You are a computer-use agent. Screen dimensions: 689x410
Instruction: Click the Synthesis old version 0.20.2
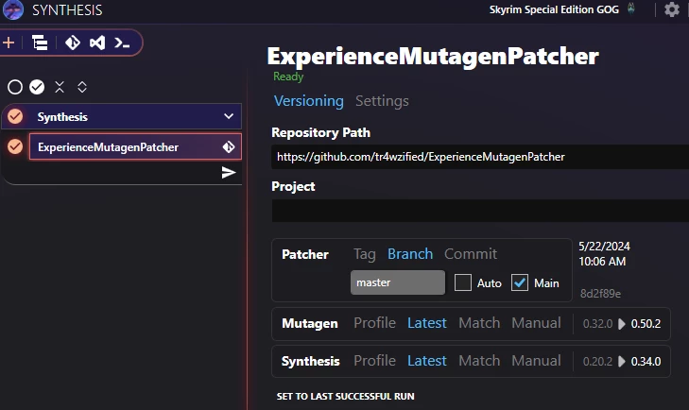(x=597, y=362)
